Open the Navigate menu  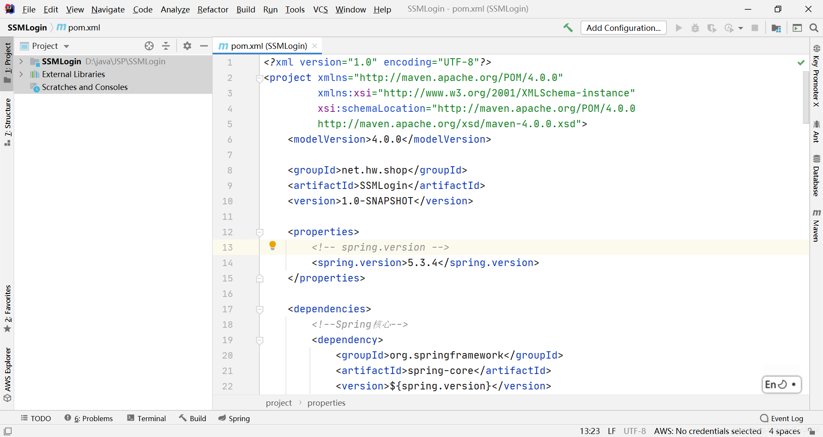point(108,9)
